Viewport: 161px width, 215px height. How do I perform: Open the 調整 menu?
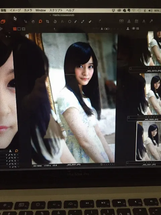(x=3, y=10)
